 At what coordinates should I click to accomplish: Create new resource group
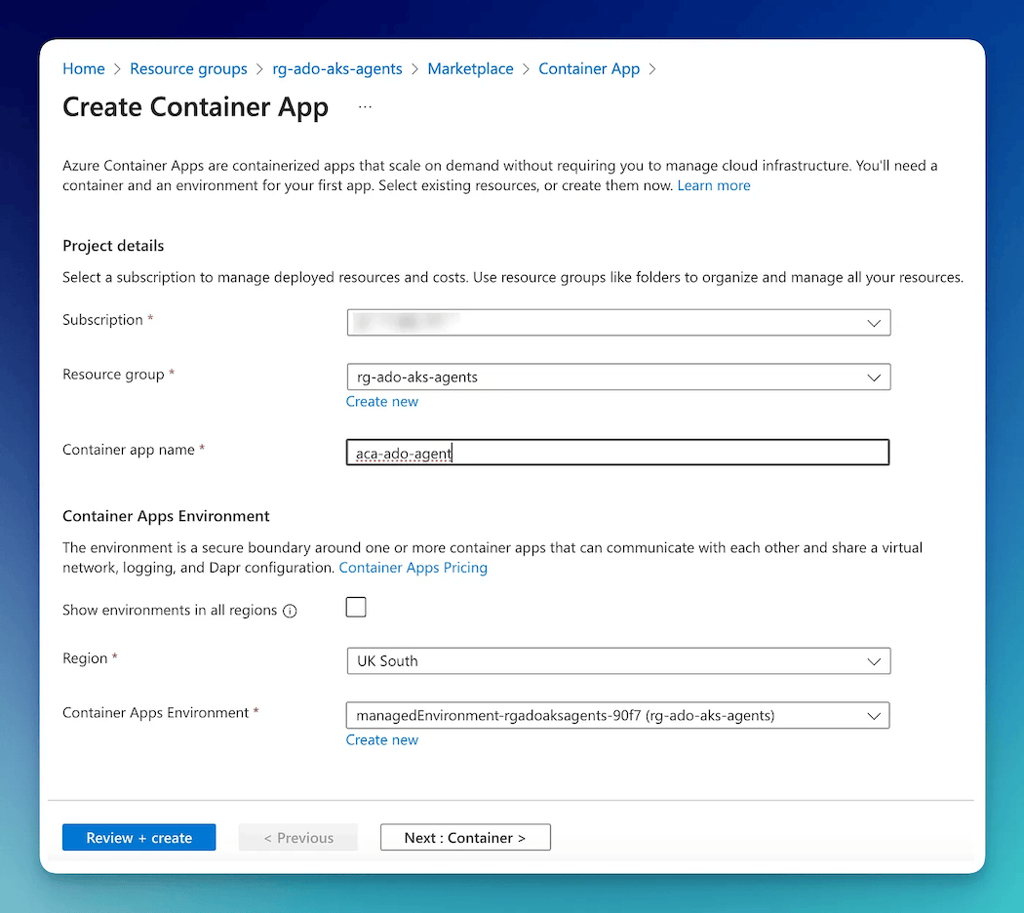[381, 401]
